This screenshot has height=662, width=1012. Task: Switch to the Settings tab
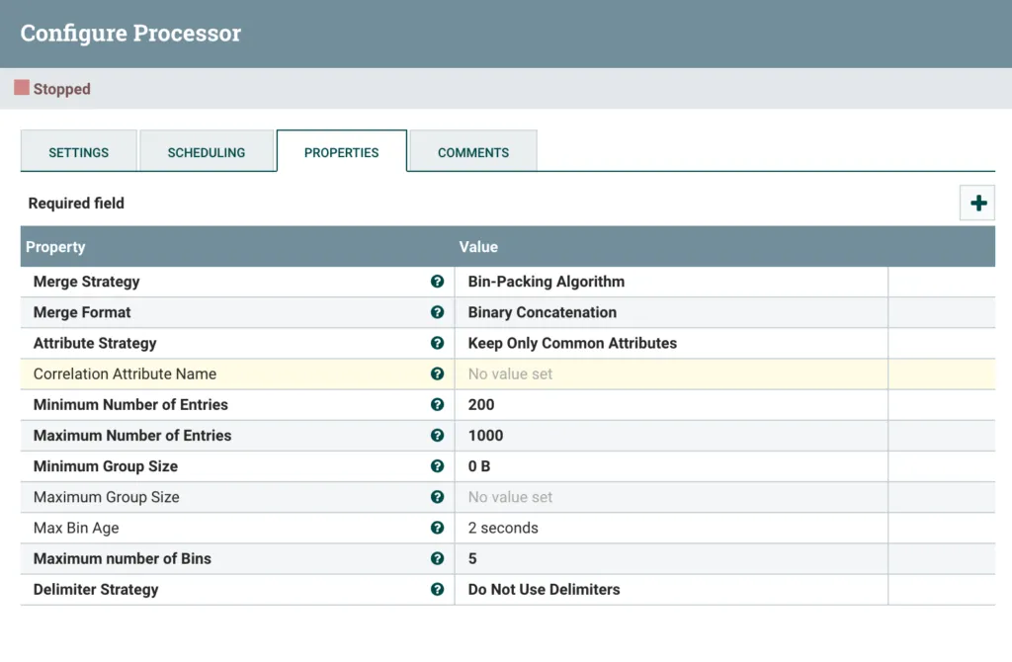79,152
